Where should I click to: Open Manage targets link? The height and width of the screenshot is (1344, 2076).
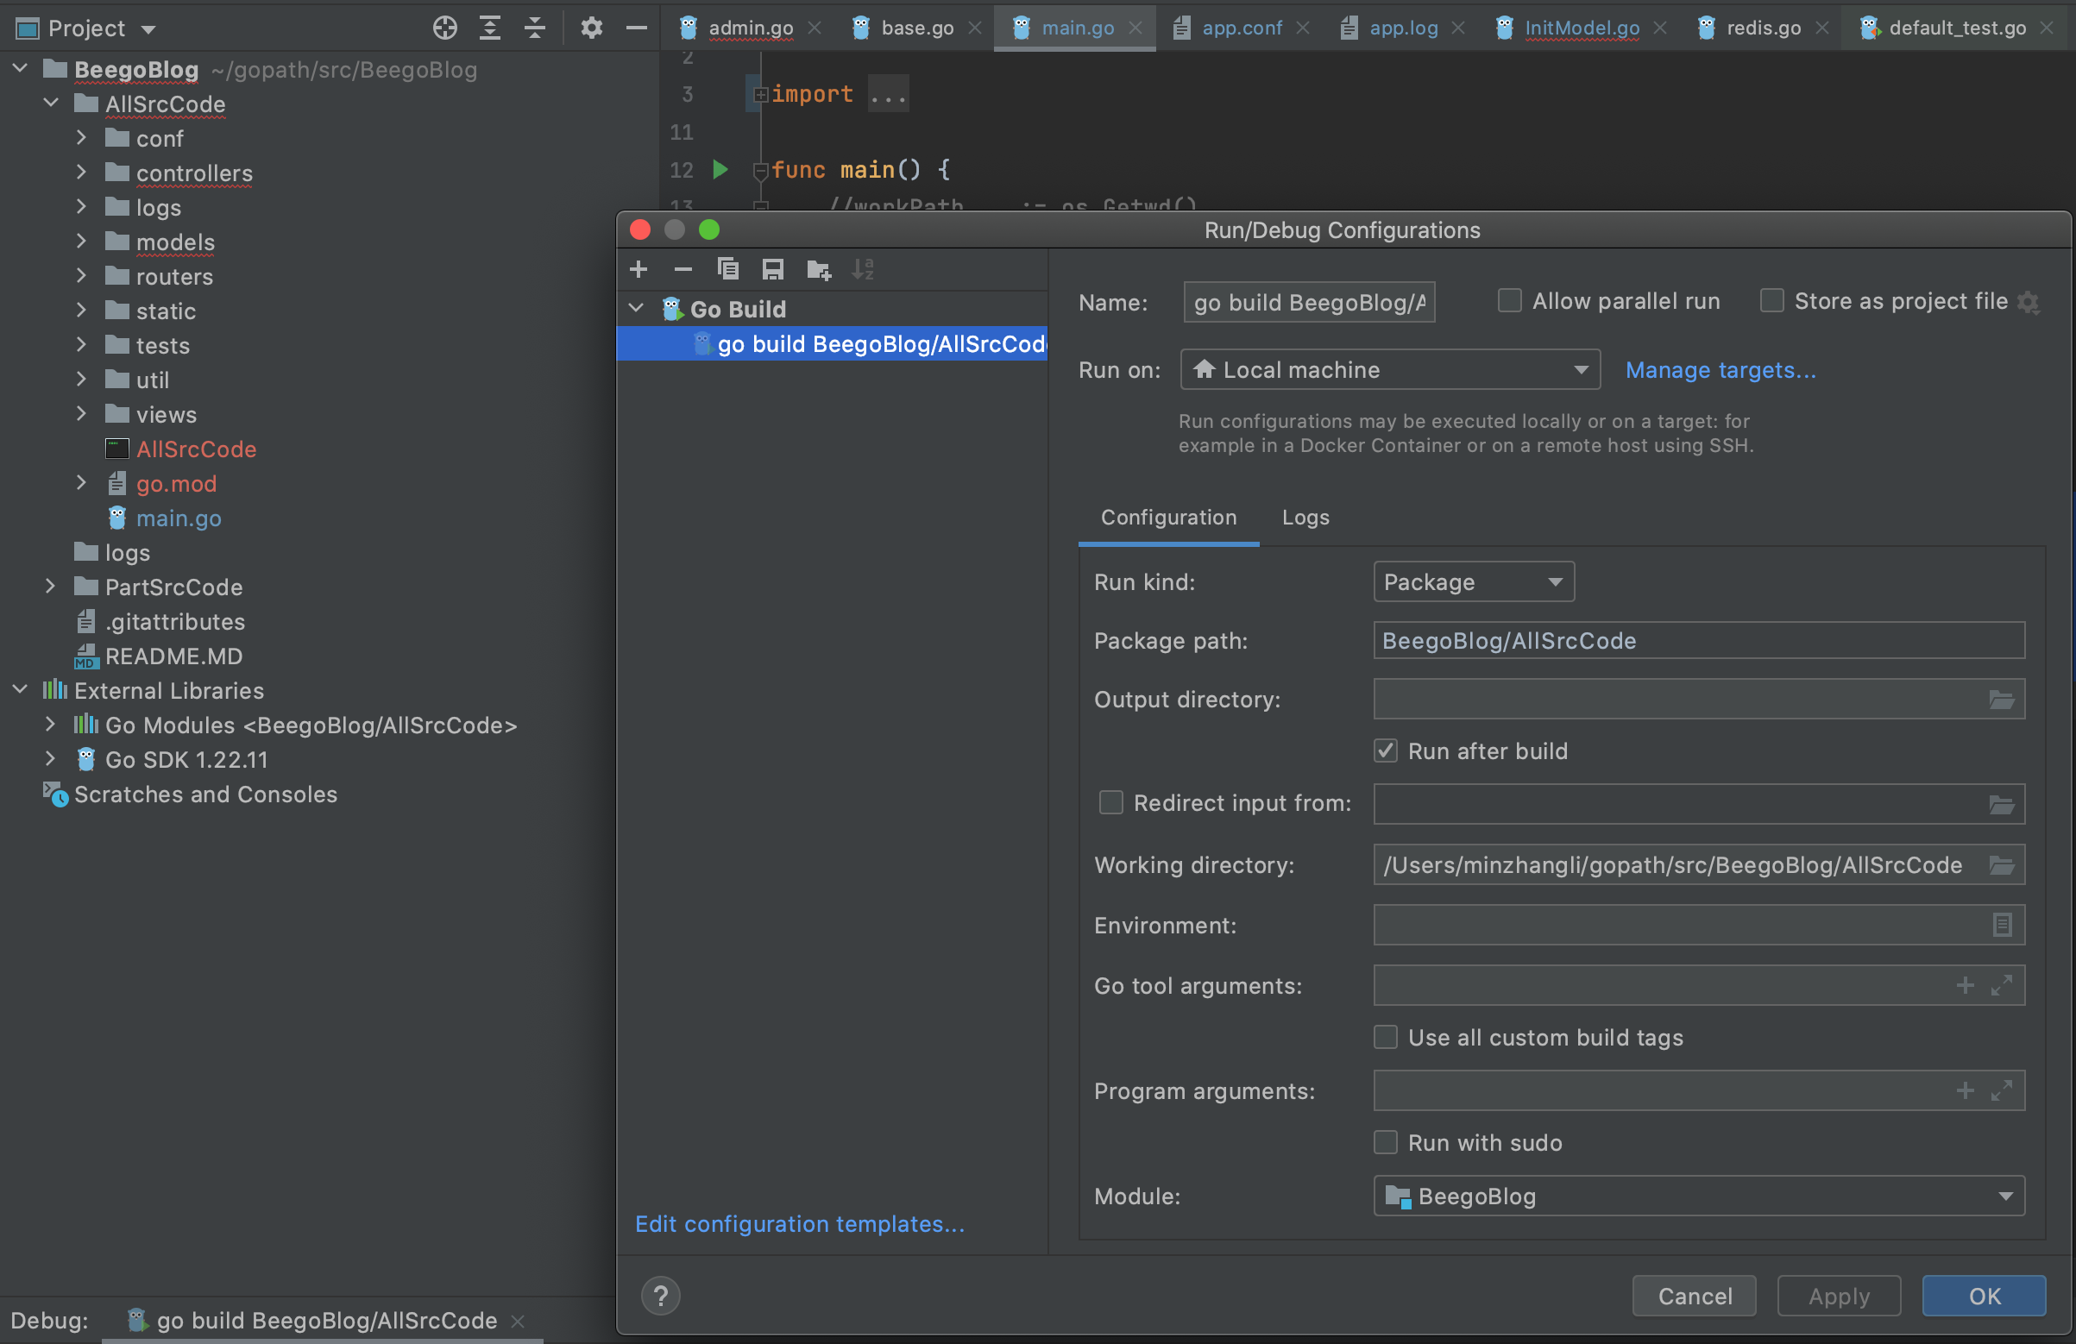1721,370
